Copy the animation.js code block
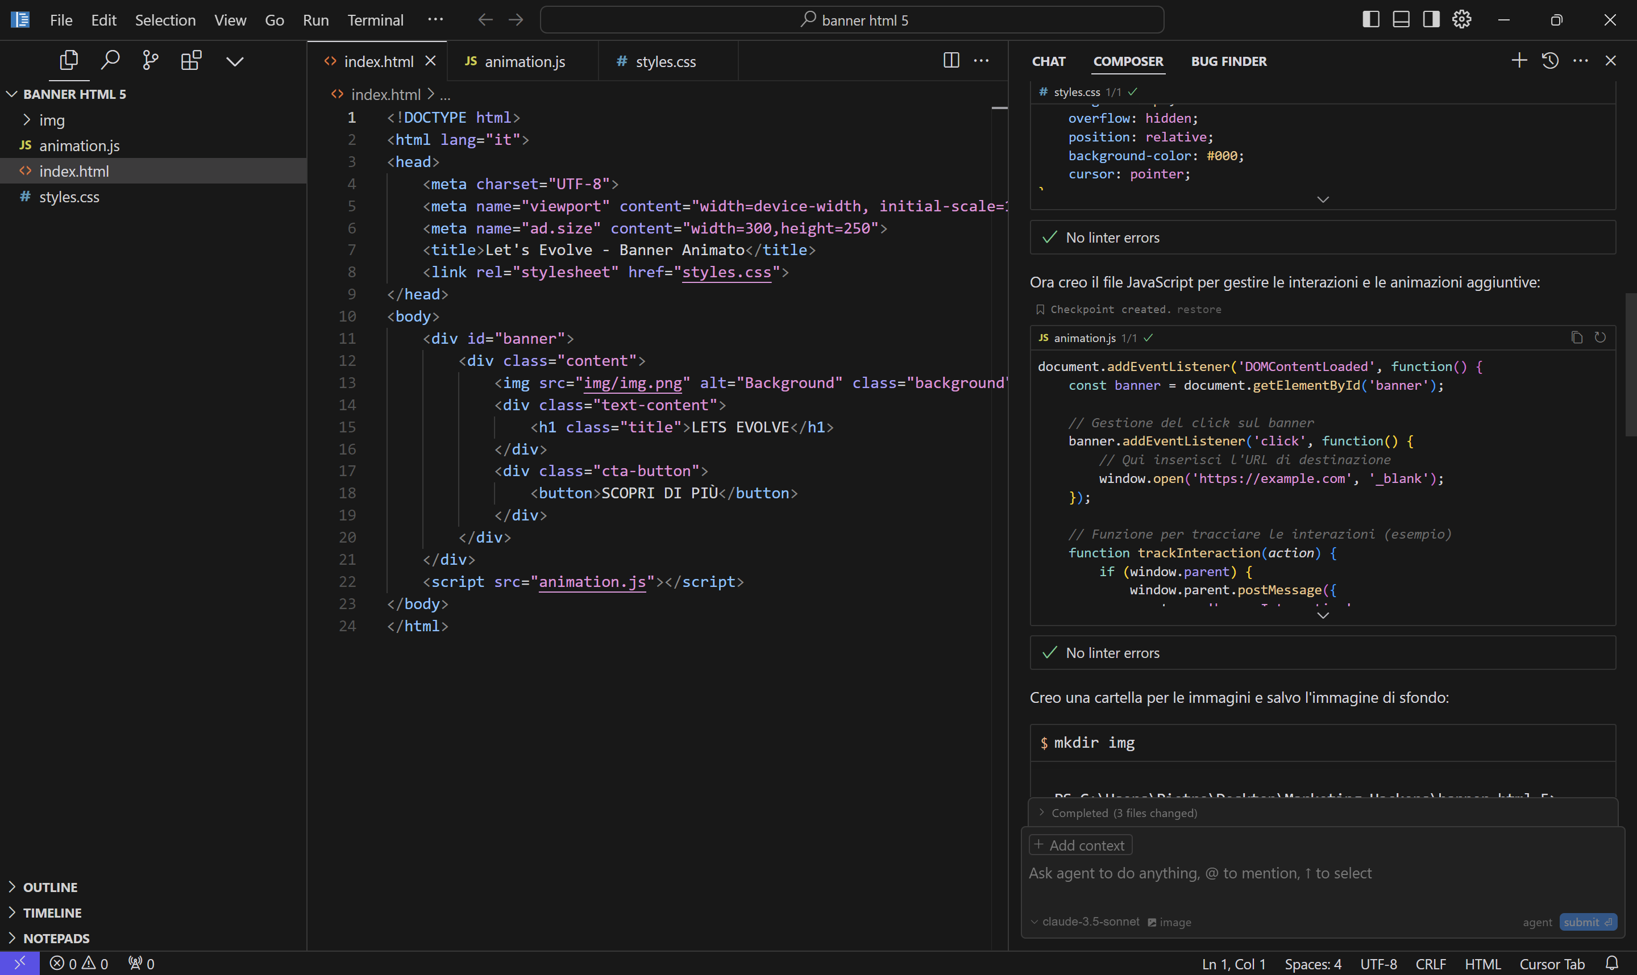The height and width of the screenshot is (975, 1637). pyautogui.click(x=1576, y=337)
